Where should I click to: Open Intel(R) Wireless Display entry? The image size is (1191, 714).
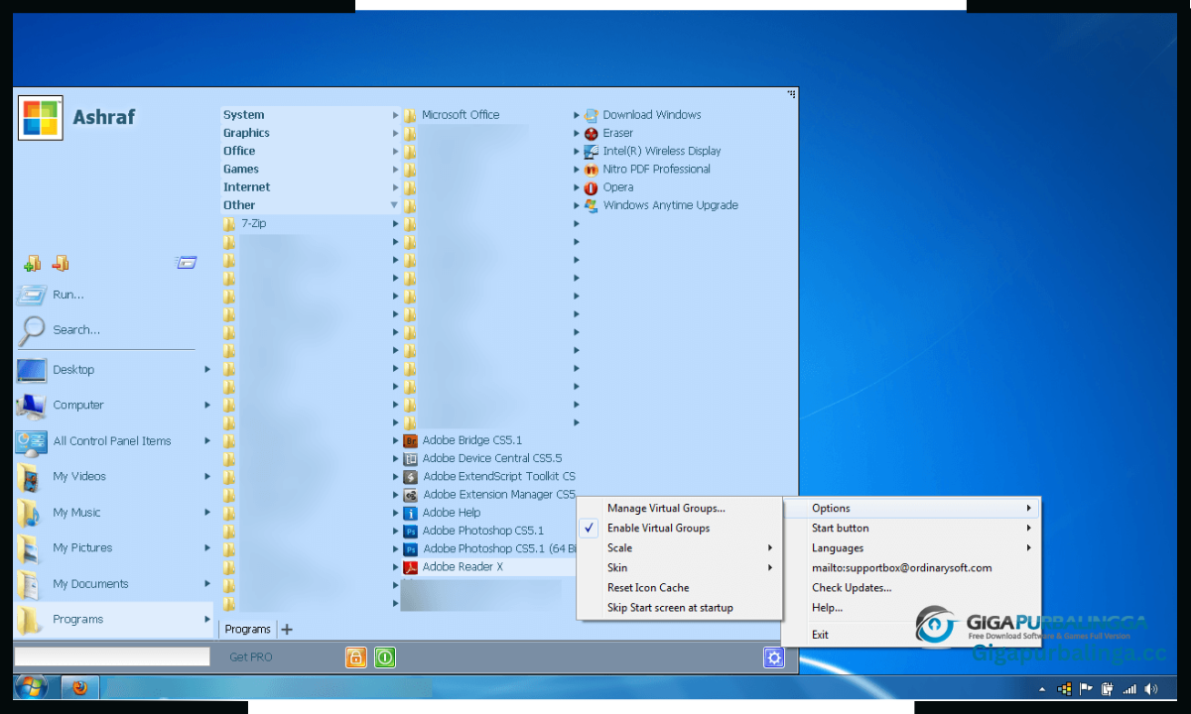tap(661, 151)
